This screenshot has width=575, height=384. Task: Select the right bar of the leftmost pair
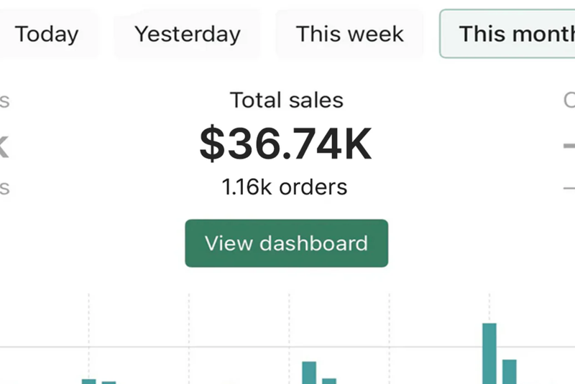point(109,382)
